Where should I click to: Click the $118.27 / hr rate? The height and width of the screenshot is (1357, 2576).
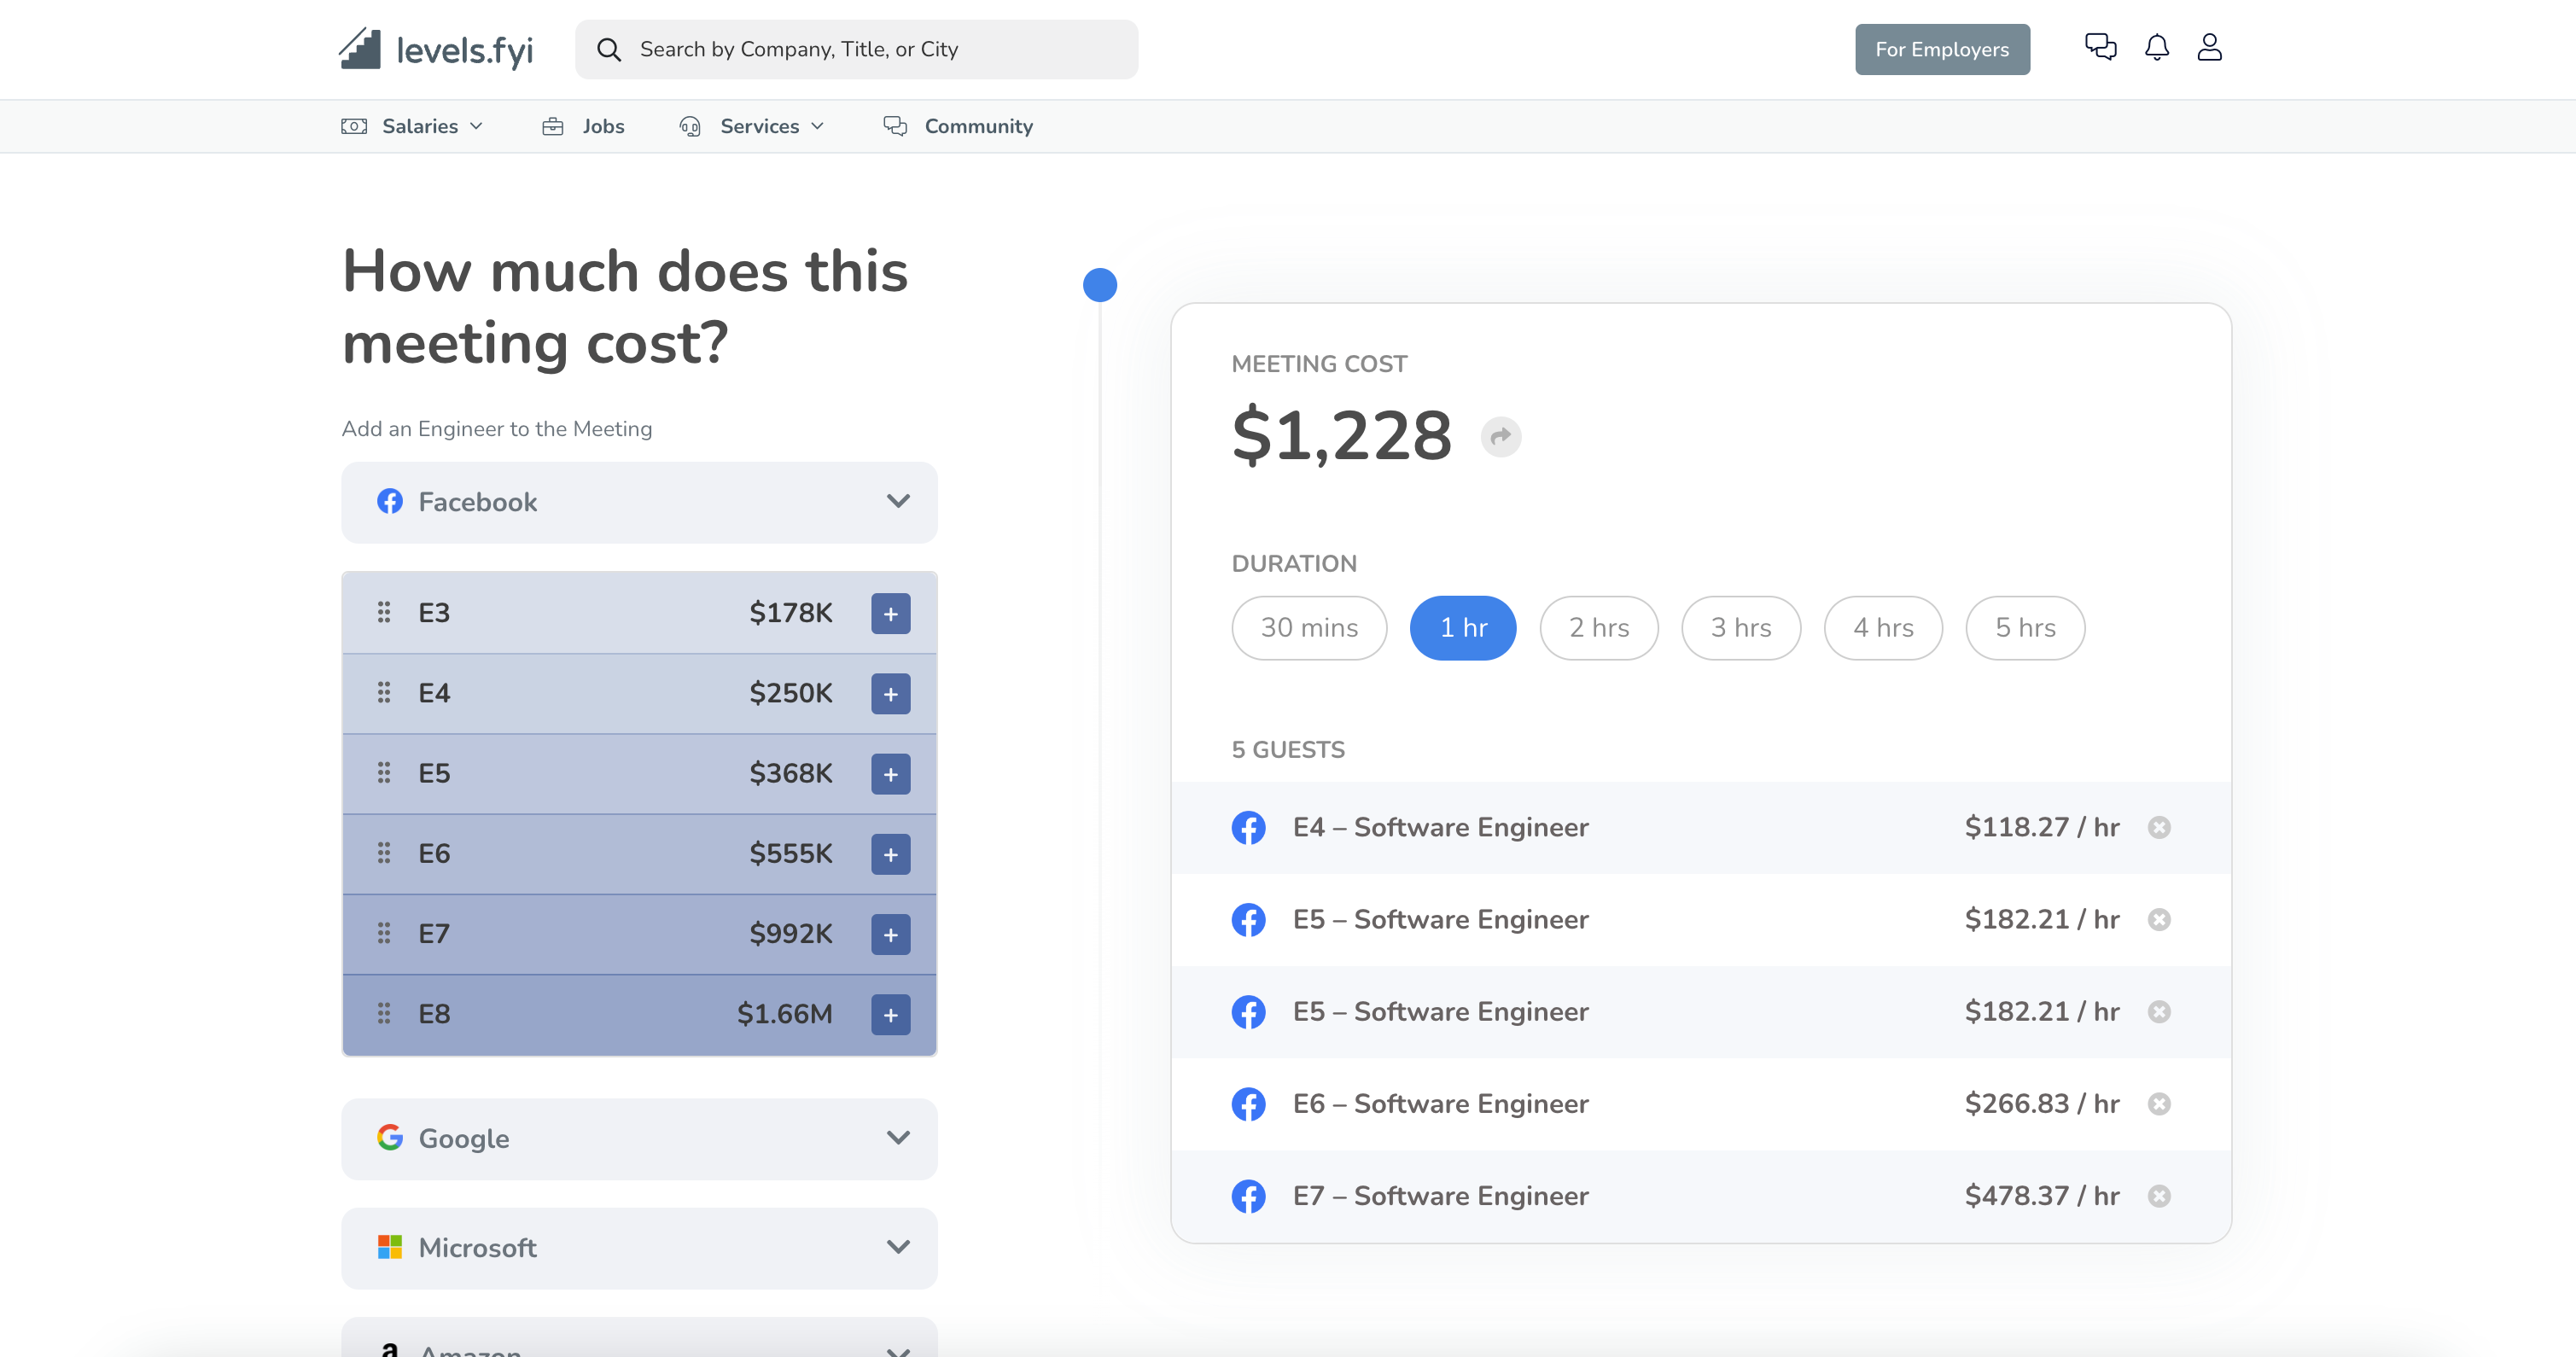pyautogui.click(x=2041, y=827)
